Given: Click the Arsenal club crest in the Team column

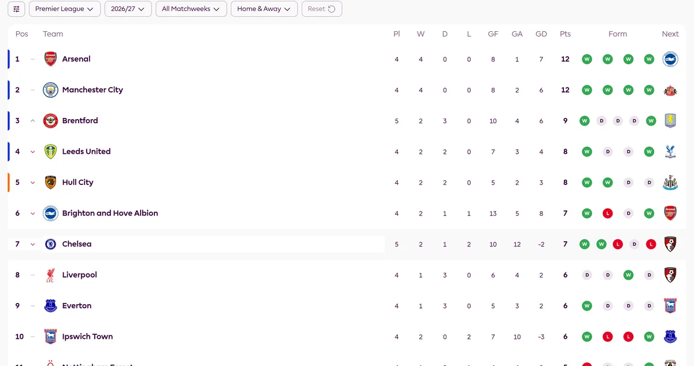Looking at the screenshot, I should [51, 59].
